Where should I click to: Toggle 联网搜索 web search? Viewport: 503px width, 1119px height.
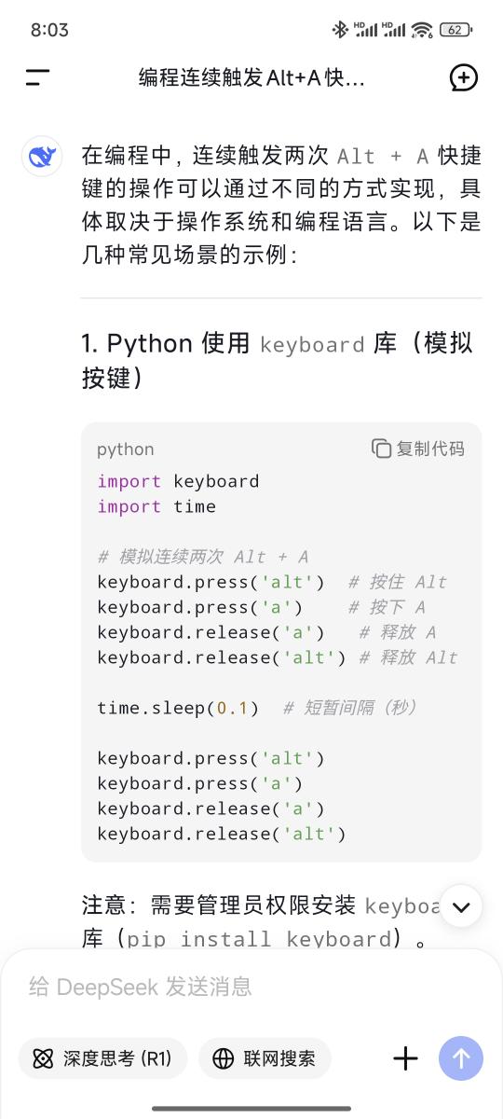(x=265, y=1058)
